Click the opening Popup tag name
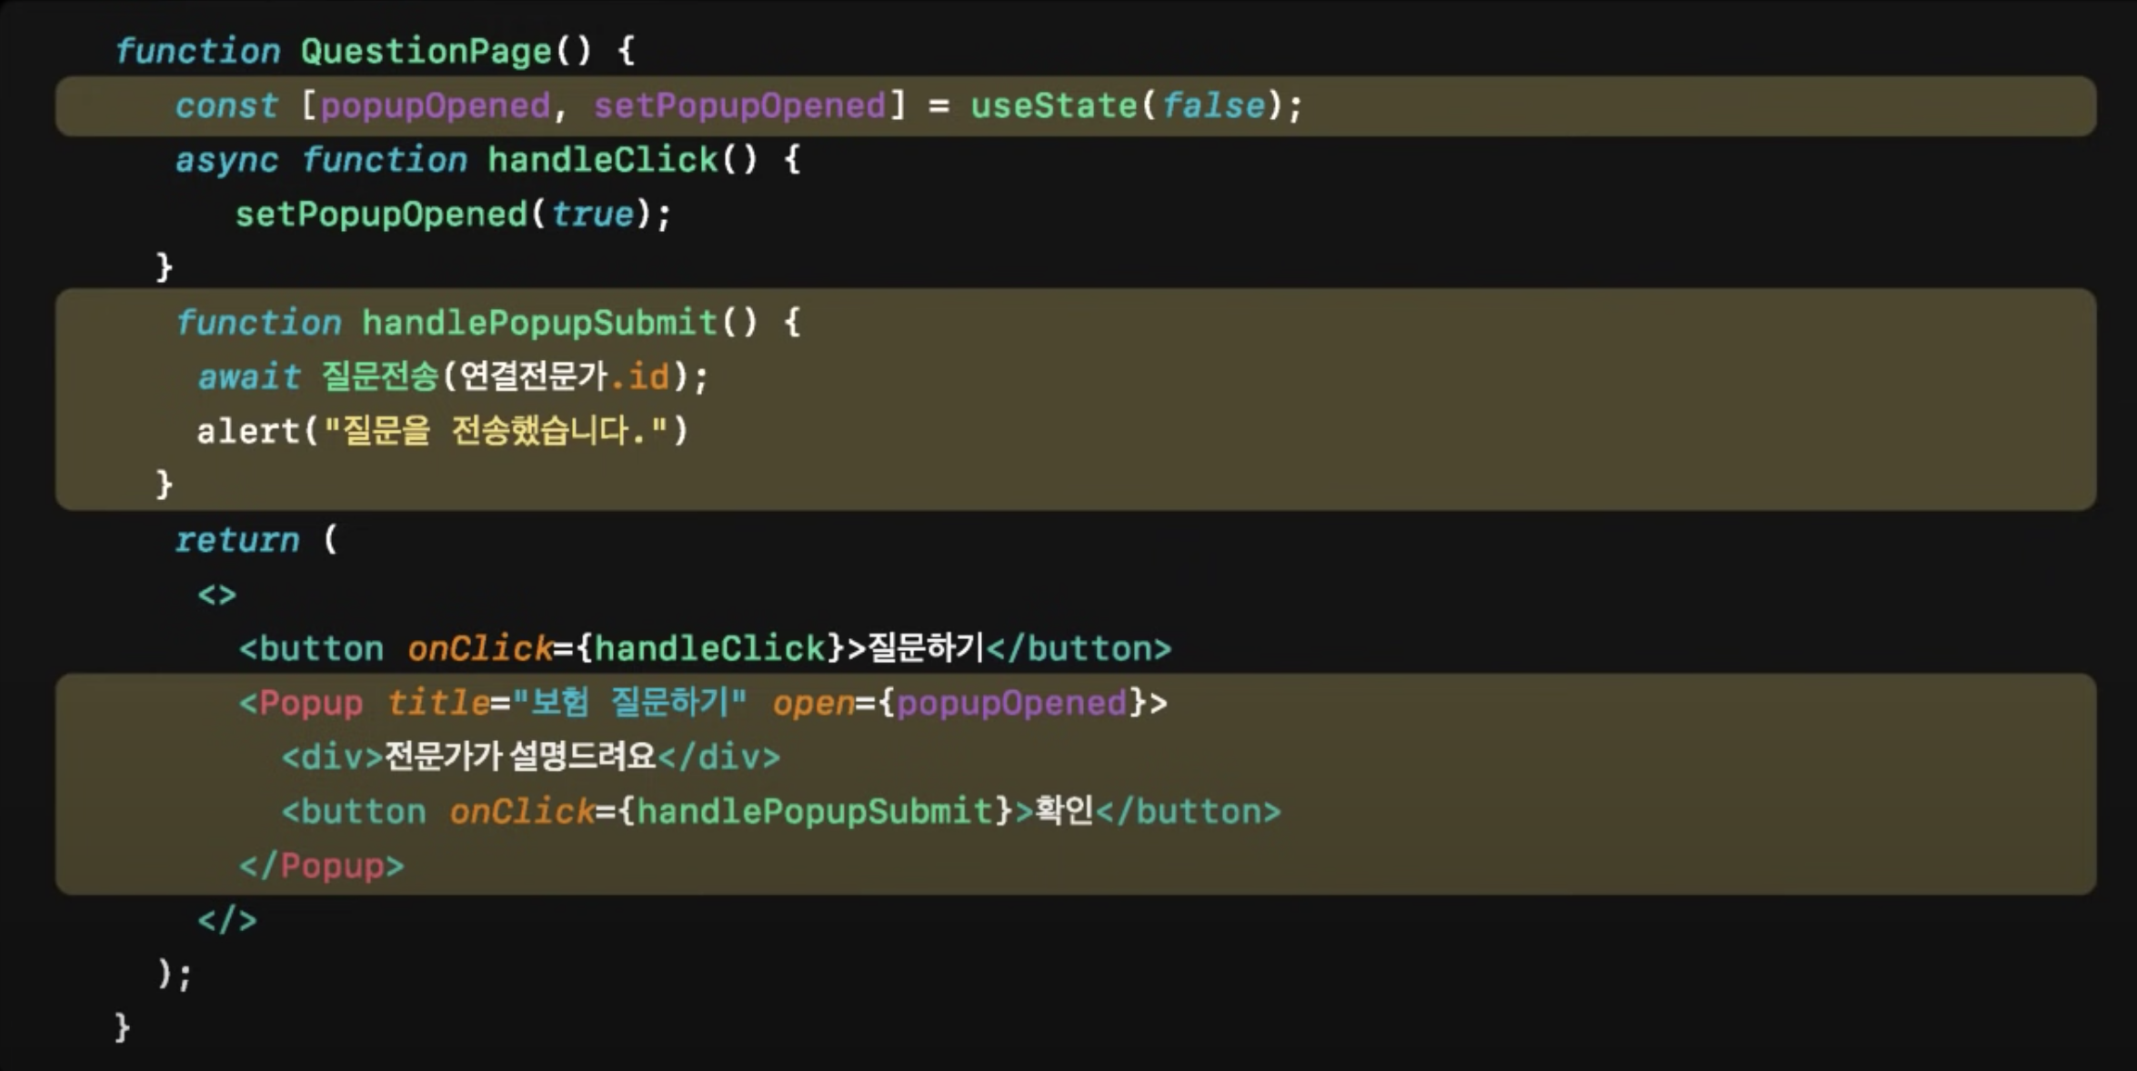This screenshot has width=2137, height=1071. [x=310, y=703]
